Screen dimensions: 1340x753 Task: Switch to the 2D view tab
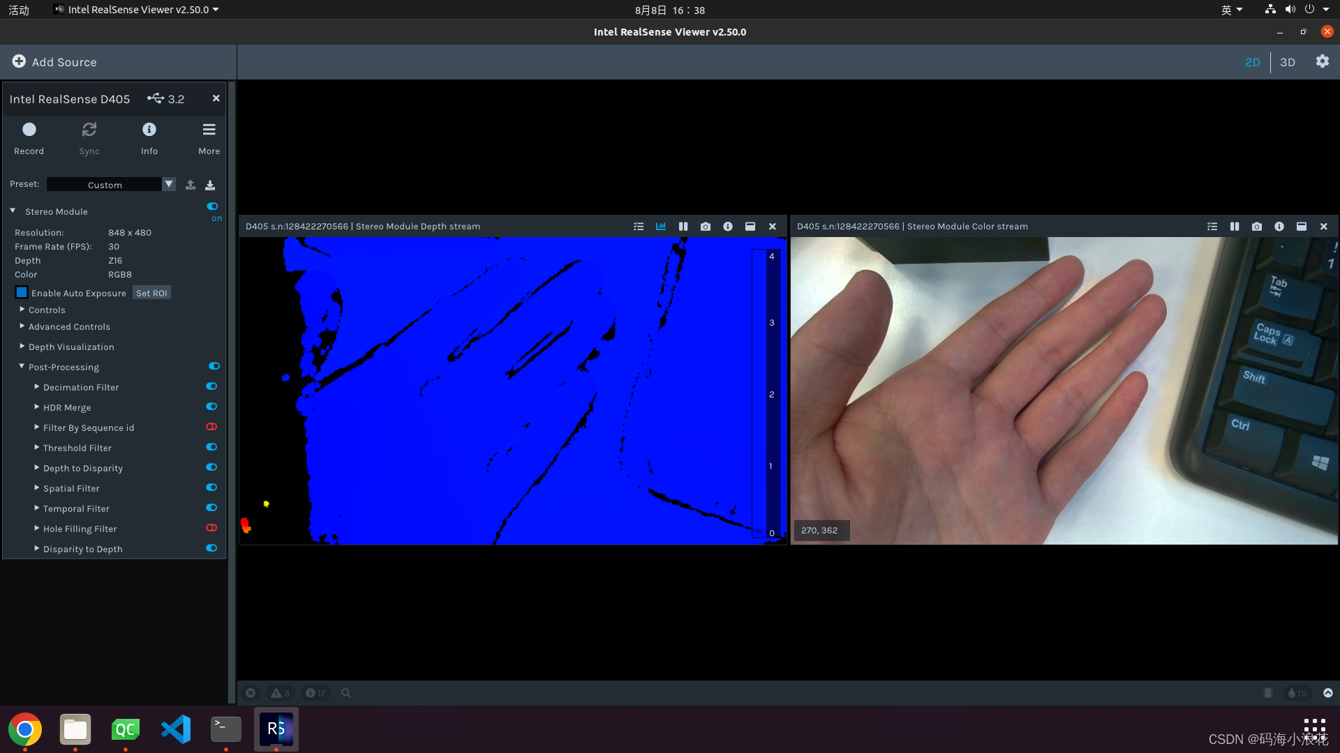pos(1252,62)
